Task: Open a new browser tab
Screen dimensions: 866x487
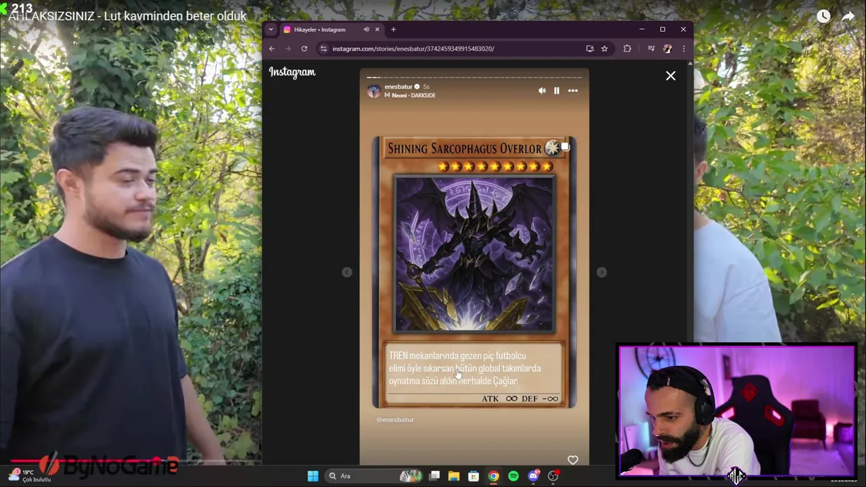Action: [393, 29]
